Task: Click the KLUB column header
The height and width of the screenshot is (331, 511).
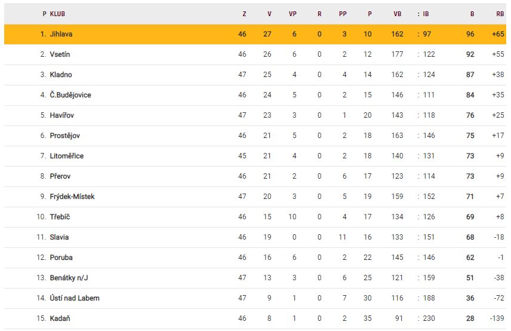Action: click(x=58, y=14)
